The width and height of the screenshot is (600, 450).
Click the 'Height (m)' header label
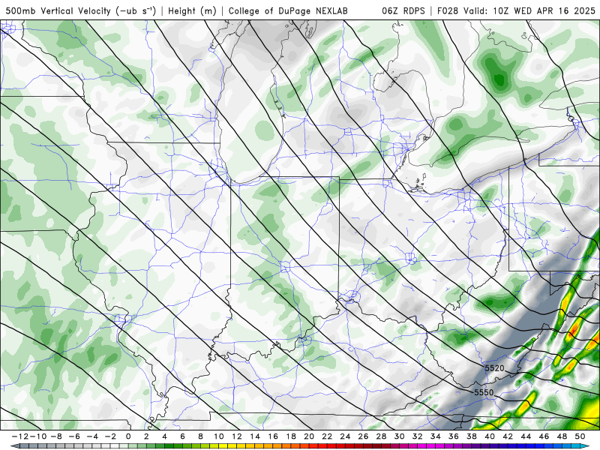coord(192,10)
